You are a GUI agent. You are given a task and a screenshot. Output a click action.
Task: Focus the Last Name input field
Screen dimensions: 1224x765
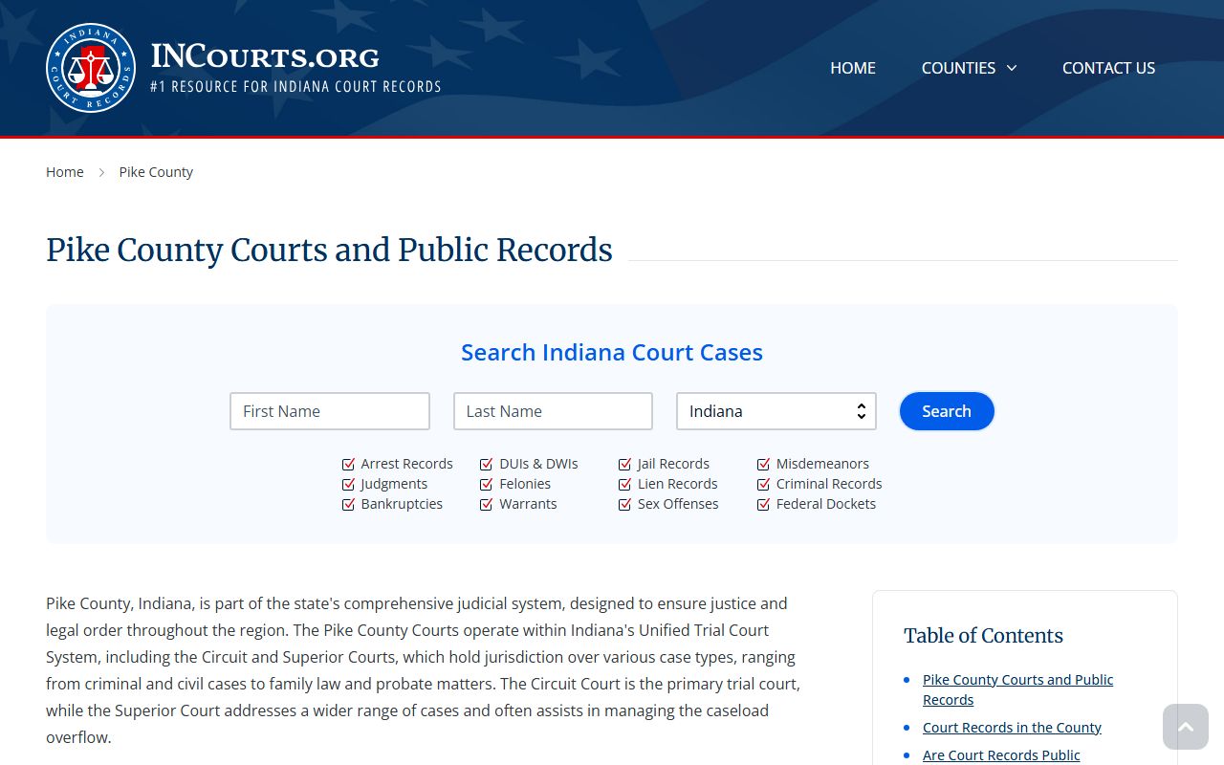(553, 411)
